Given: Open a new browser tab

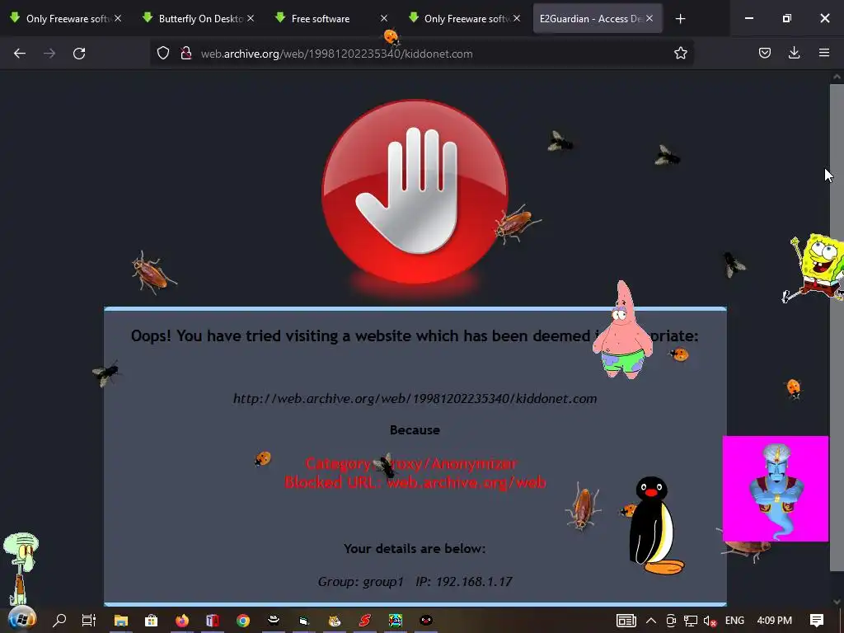Looking at the screenshot, I should (x=680, y=19).
